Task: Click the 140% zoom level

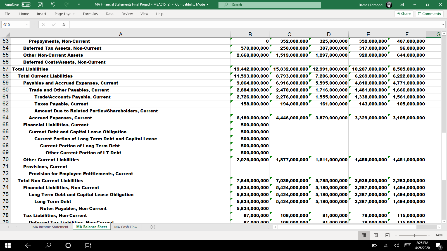Action: [x=439, y=235]
